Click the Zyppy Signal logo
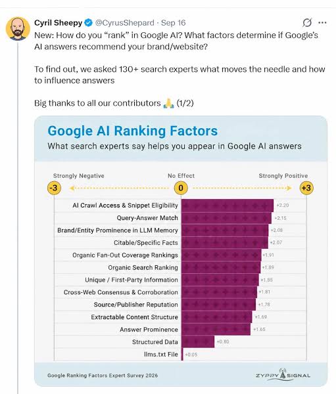Viewport: 336px width, 394px height. 283,375
